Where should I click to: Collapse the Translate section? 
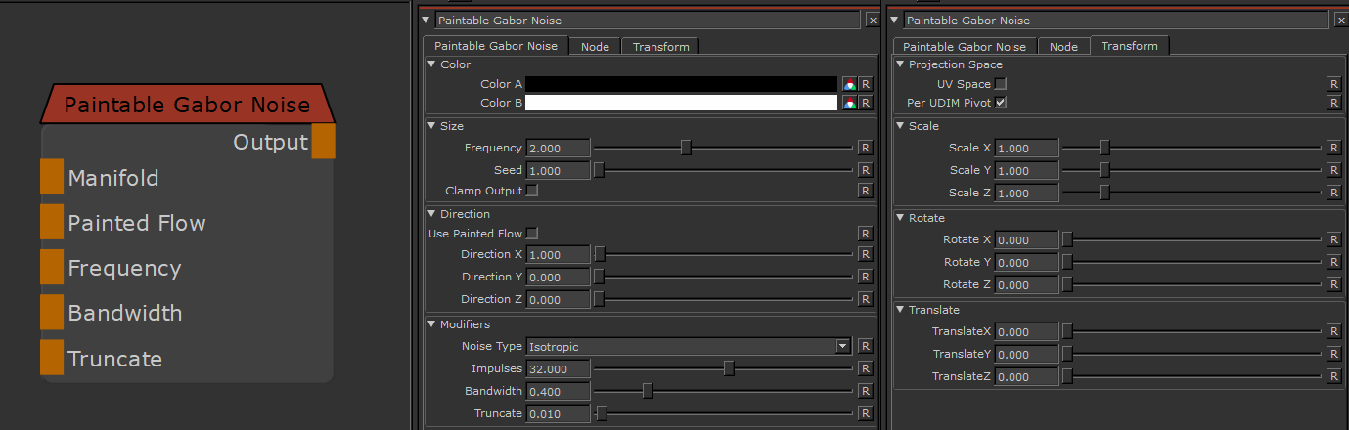tap(901, 310)
